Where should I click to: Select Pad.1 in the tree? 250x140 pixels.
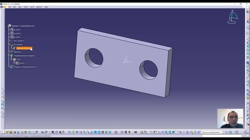[19, 59]
